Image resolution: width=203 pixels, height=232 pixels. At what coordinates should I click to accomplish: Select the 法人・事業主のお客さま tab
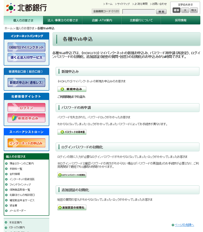[63, 20]
